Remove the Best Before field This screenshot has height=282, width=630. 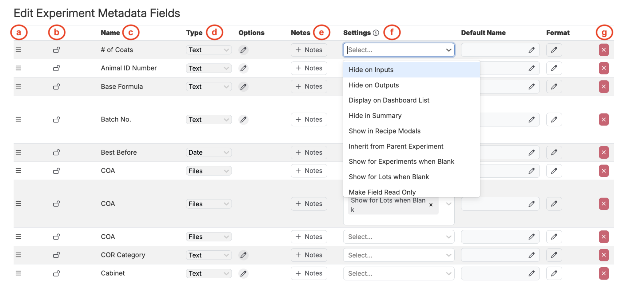click(x=604, y=153)
